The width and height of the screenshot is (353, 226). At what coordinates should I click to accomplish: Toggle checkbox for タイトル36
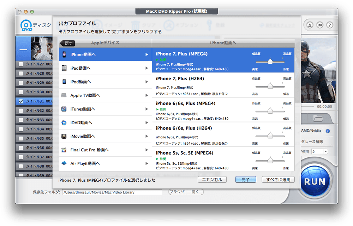(x=21, y=147)
